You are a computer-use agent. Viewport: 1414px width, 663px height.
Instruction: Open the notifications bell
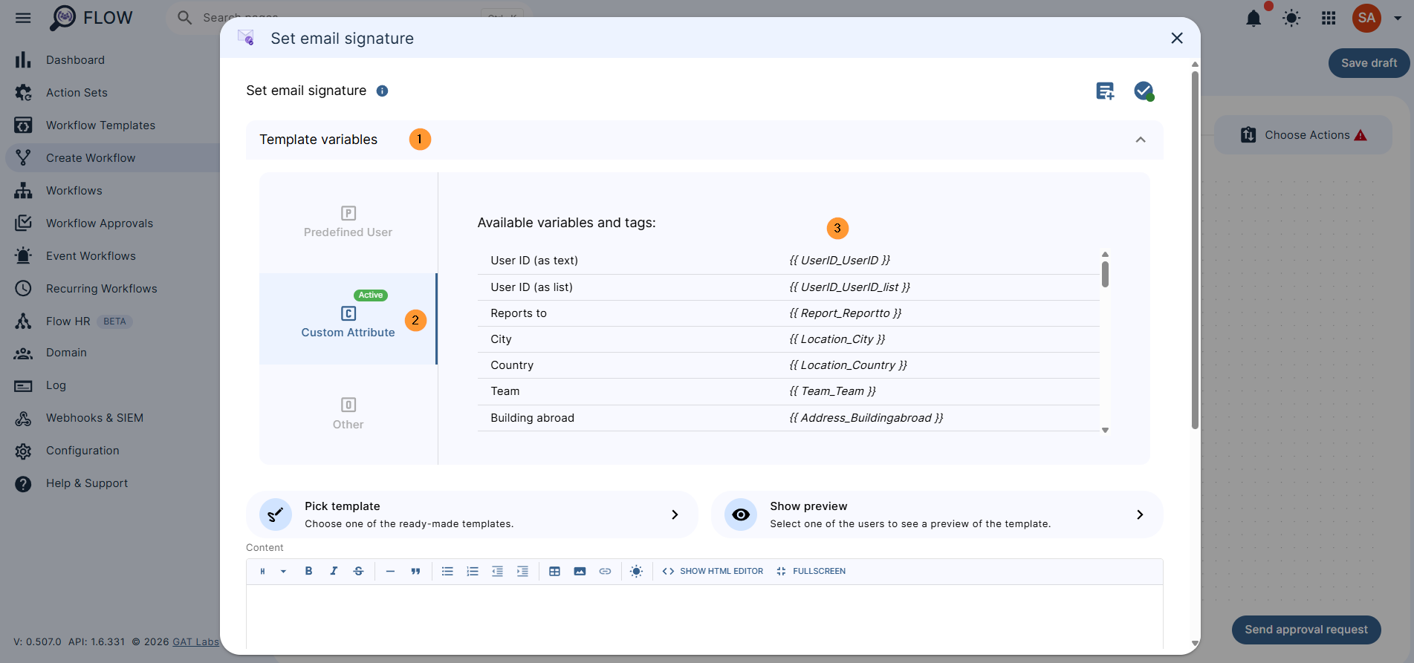(1254, 18)
